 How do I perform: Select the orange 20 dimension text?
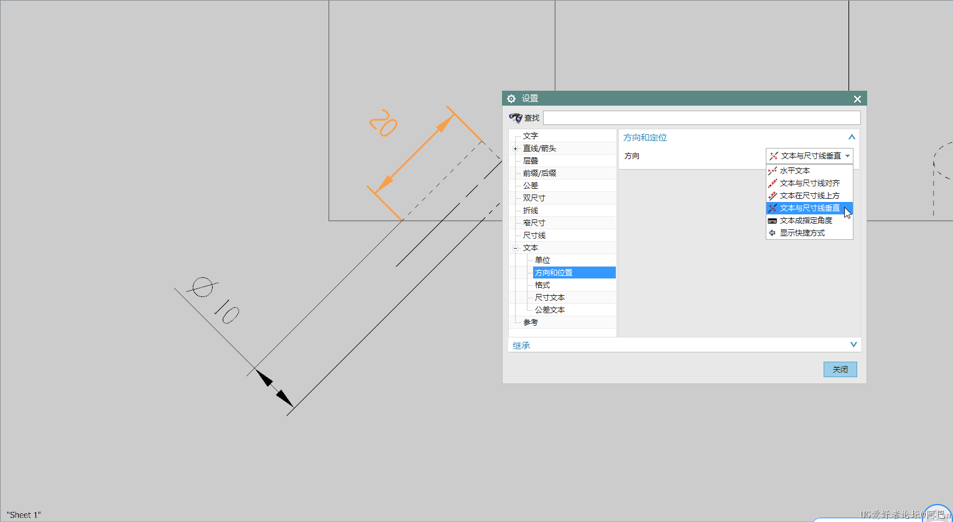tap(383, 123)
